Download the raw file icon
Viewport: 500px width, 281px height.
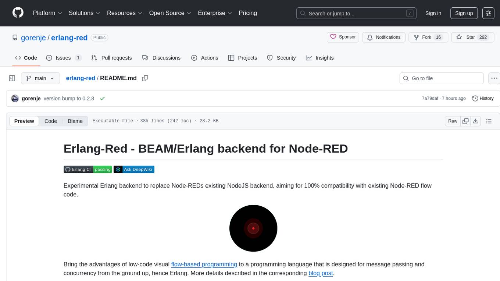[x=476, y=121]
